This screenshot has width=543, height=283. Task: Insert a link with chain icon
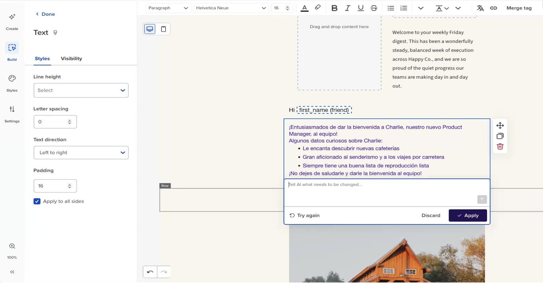[493, 8]
